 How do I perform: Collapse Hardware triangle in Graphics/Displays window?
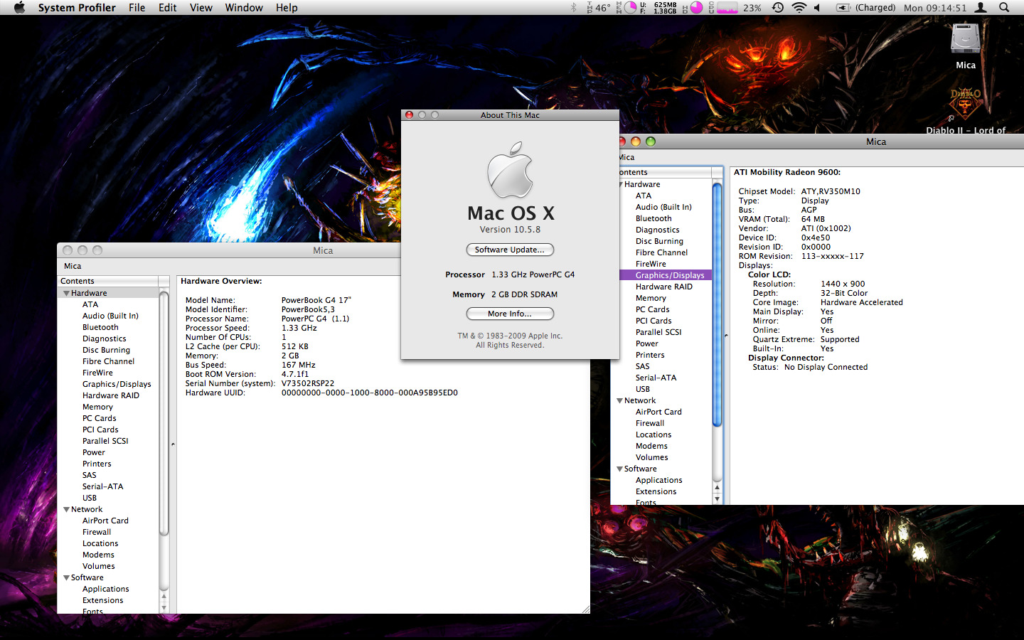[x=620, y=184]
